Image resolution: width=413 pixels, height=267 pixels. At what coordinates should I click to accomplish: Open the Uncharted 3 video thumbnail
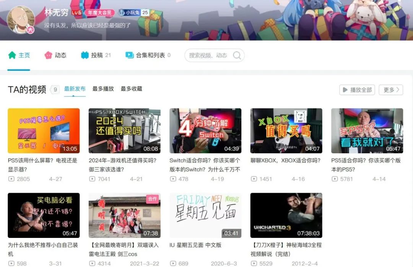286,215
